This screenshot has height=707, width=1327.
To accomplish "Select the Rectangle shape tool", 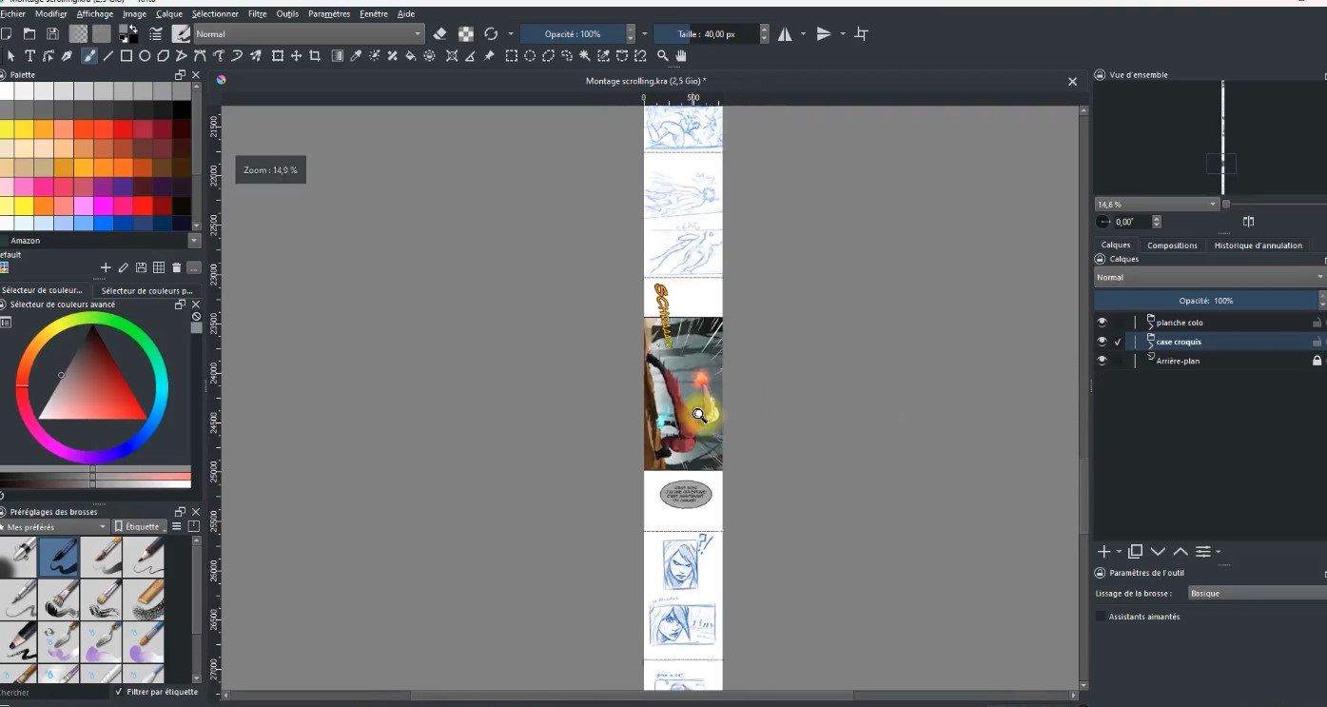I will (x=126, y=56).
